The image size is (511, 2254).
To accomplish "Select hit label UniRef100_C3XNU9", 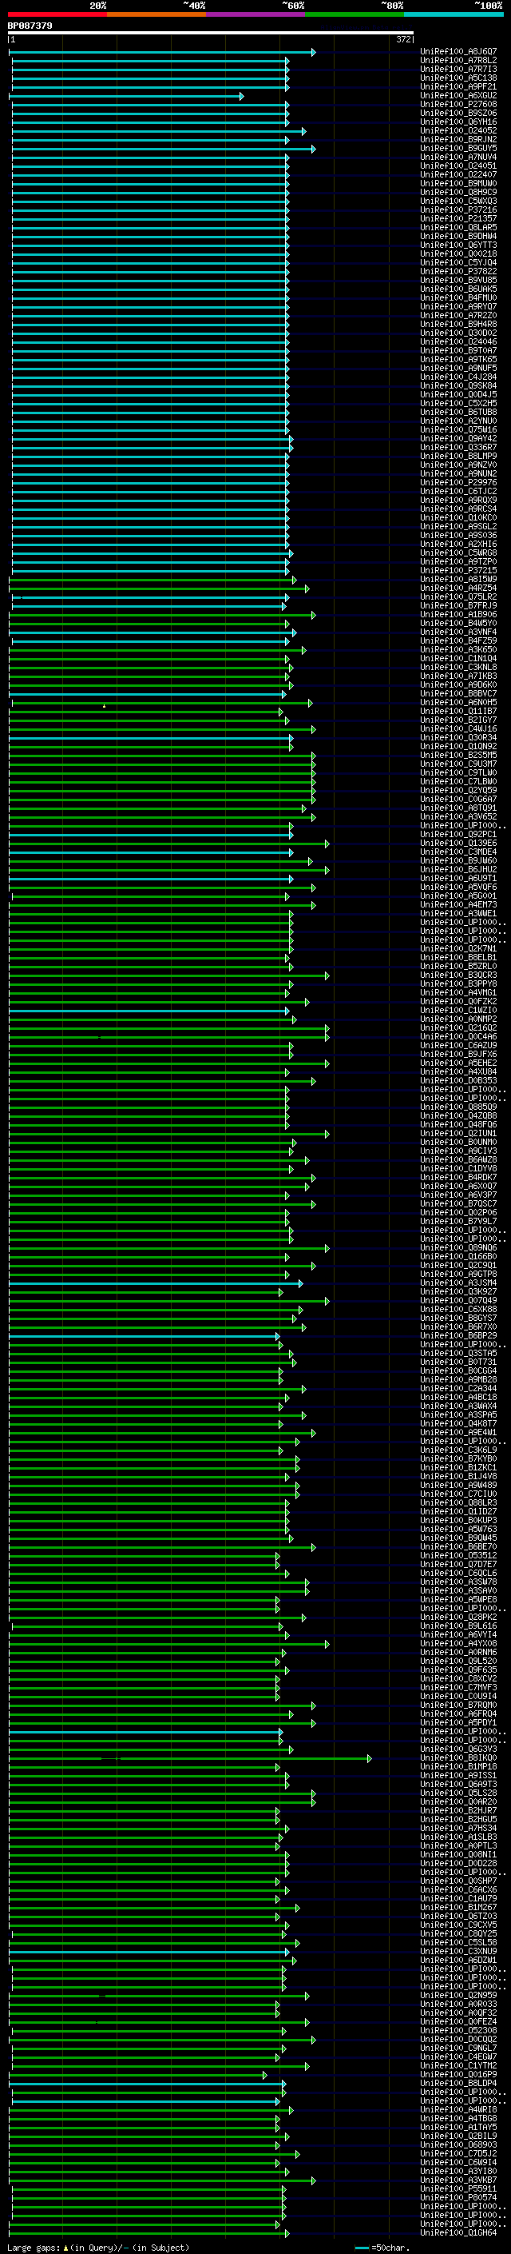I will click(458, 1951).
